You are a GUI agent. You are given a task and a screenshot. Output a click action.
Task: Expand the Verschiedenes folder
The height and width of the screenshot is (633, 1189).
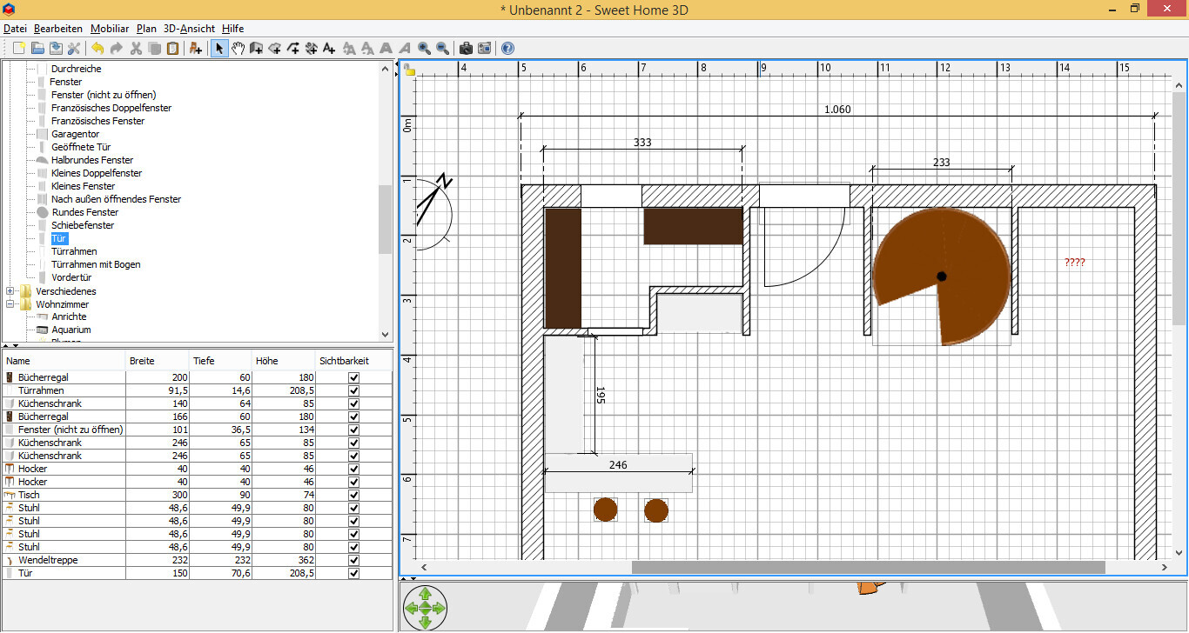[10, 291]
